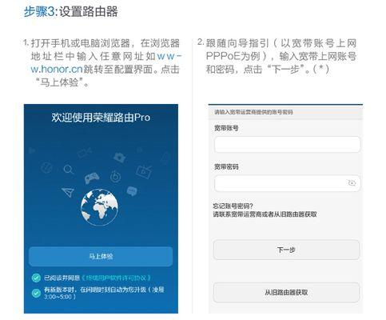This screenshot has height=320, width=386.
Task: Click the 请输入宽带运营商提供的账号密码 header text
Action: tap(253, 112)
